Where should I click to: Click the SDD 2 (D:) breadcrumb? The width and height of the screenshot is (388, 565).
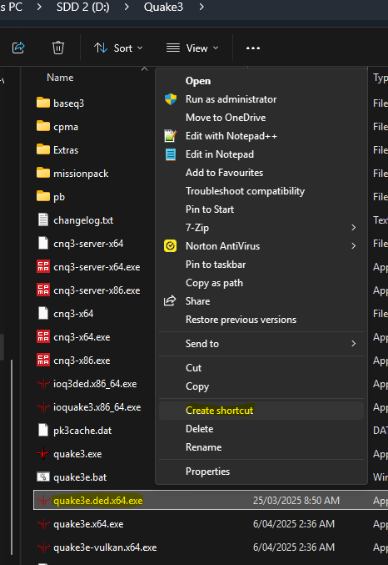point(83,7)
